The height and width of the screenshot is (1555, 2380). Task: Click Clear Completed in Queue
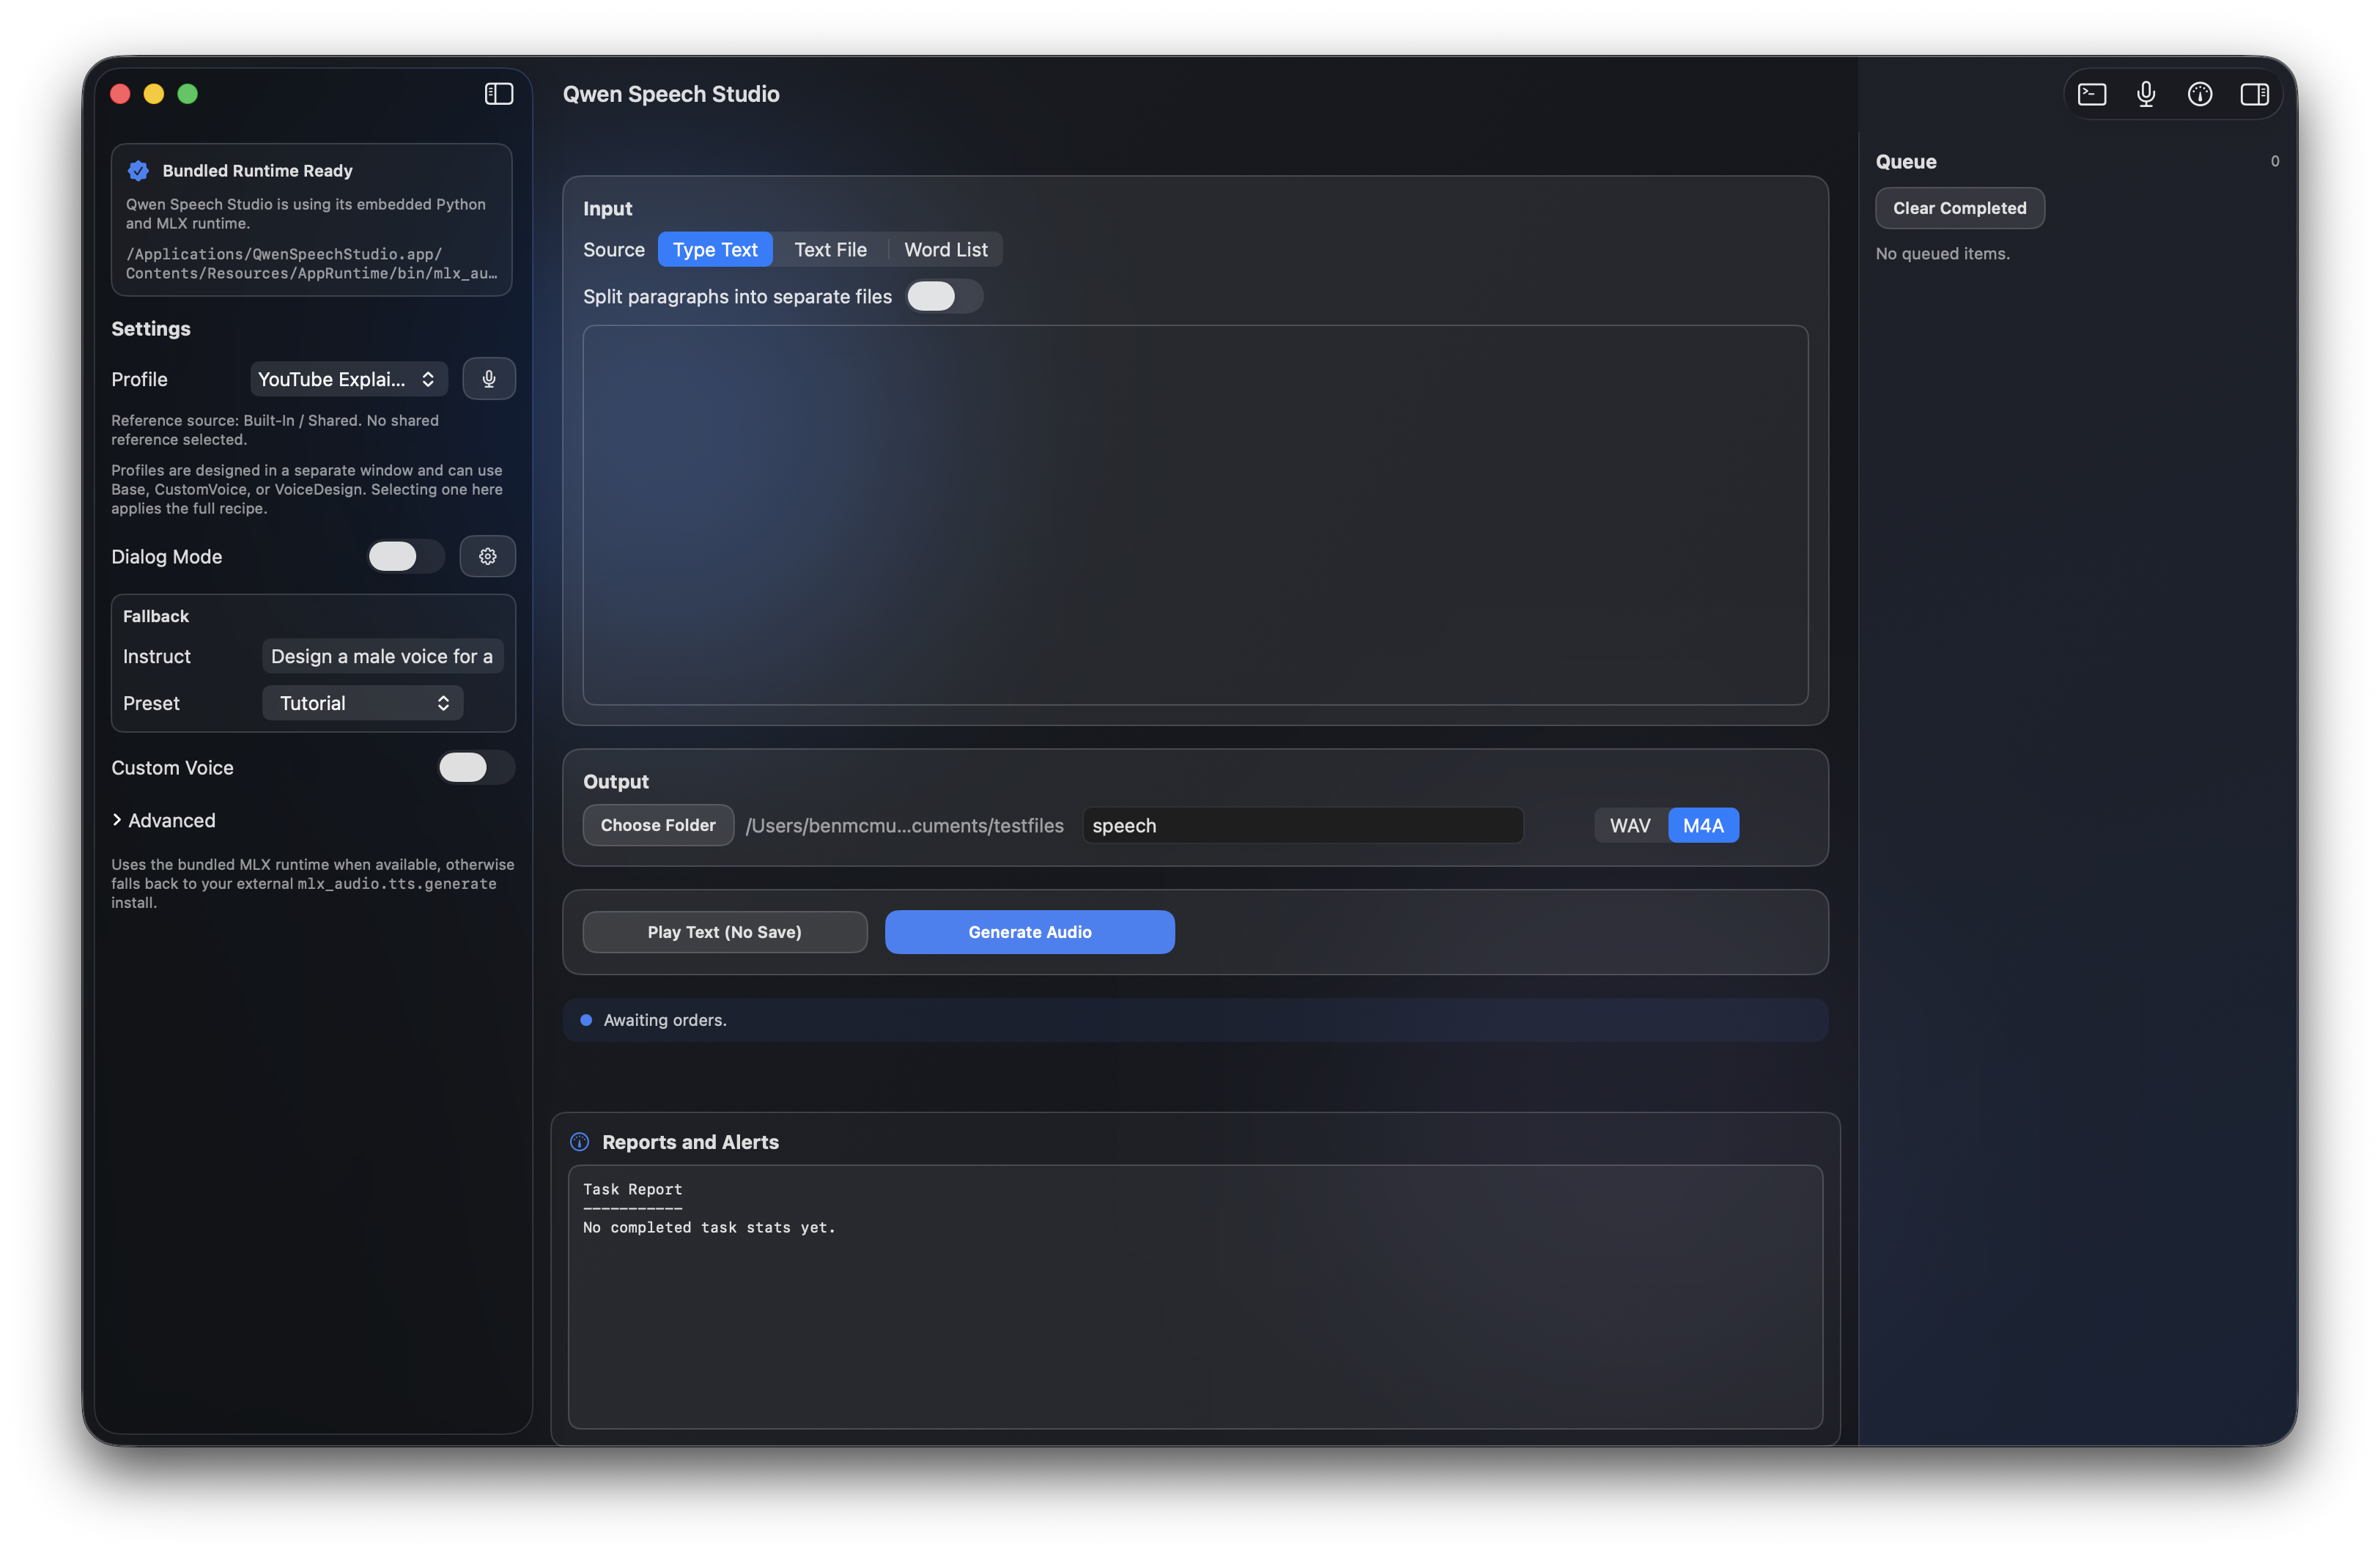click(1960, 208)
